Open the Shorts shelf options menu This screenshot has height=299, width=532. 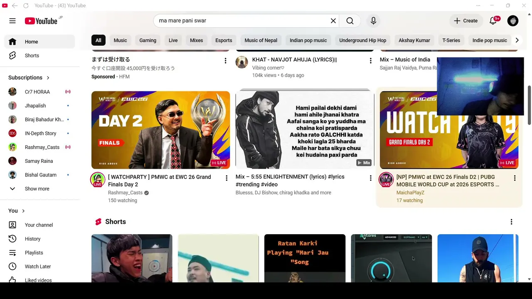[511, 222]
